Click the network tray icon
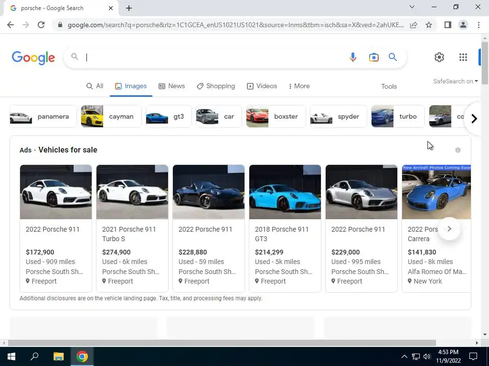 416,356
